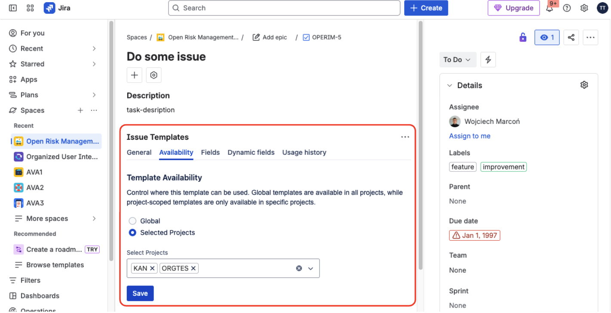Open the To Do status dropdown
The width and height of the screenshot is (611, 313).
click(457, 59)
